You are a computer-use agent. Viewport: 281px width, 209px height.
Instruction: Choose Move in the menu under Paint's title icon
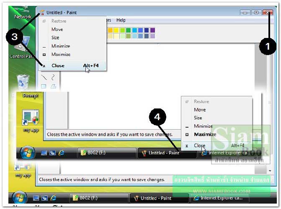(72, 29)
